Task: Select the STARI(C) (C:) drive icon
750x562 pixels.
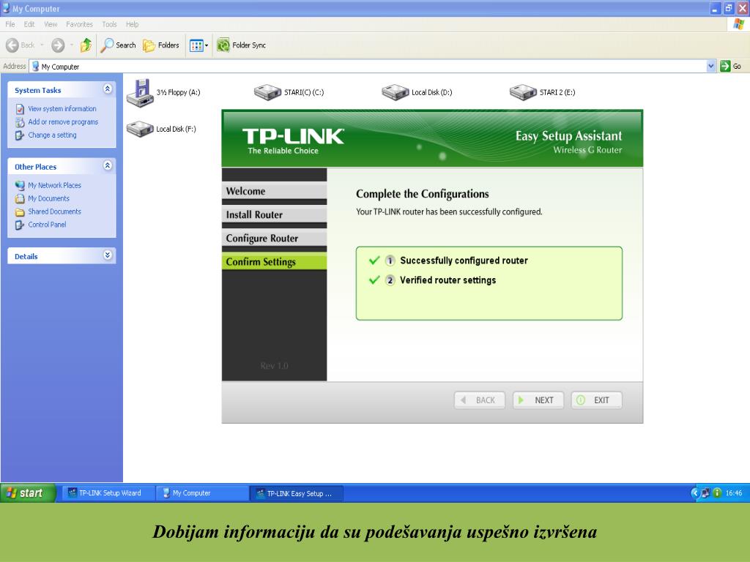Action: coord(267,92)
